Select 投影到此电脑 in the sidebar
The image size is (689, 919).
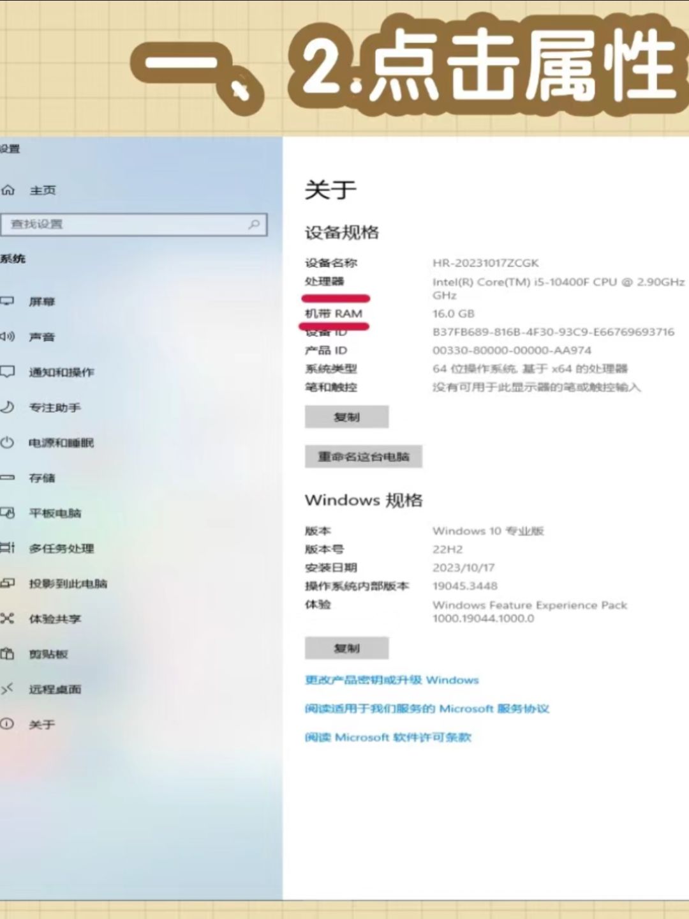tap(68, 583)
